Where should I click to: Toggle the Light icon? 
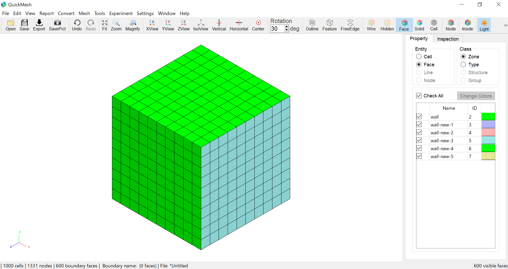(484, 25)
